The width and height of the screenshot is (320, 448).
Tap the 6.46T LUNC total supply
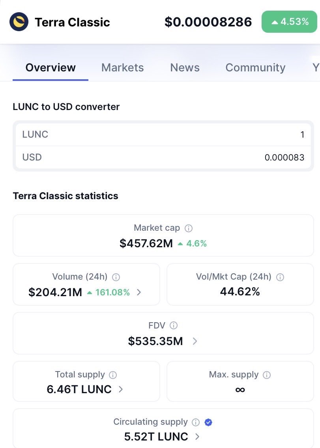(x=79, y=389)
